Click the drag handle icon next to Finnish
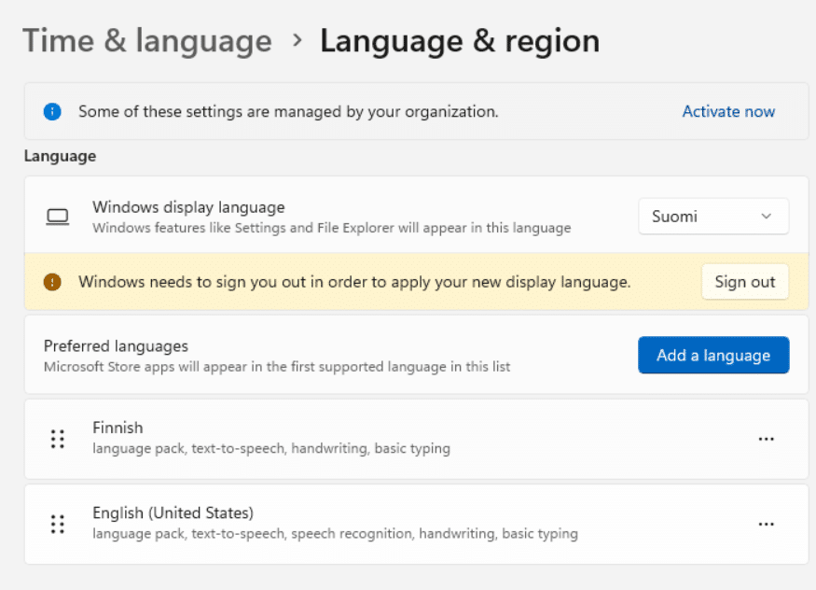816x590 pixels. (57, 439)
